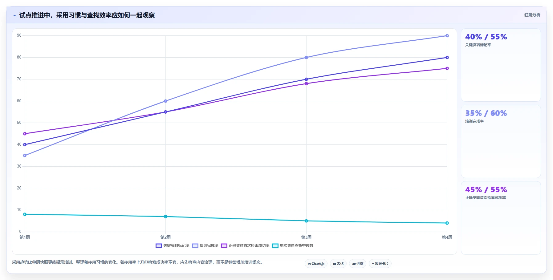Click the 数据卡片 chip

[380, 264]
